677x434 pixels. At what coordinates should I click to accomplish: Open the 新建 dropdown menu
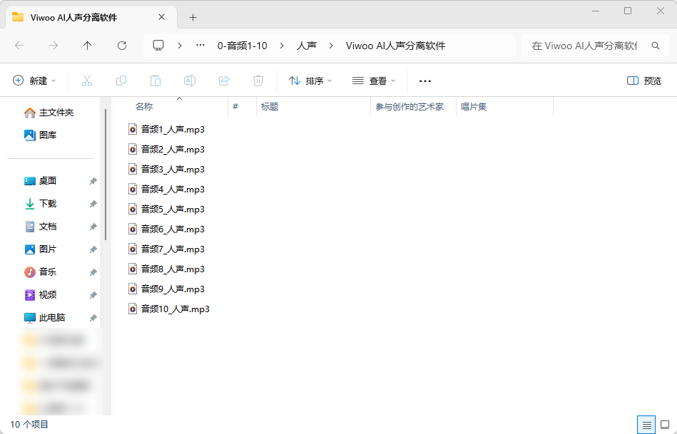coord(34,81)
